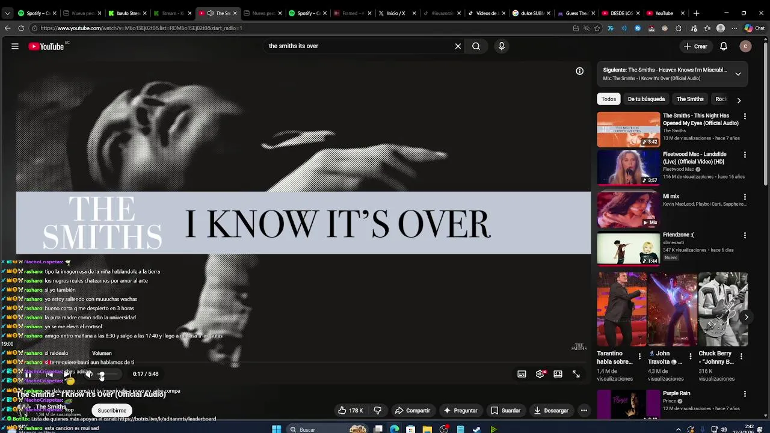Expand the Siguiente playlist panel chevron
The width and height of the screenshot is (770, 433).
coord(738,74)
